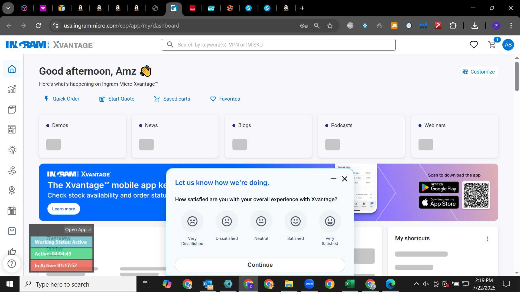Open the lightbulb insights sidebar icon

tap(12, 150)
